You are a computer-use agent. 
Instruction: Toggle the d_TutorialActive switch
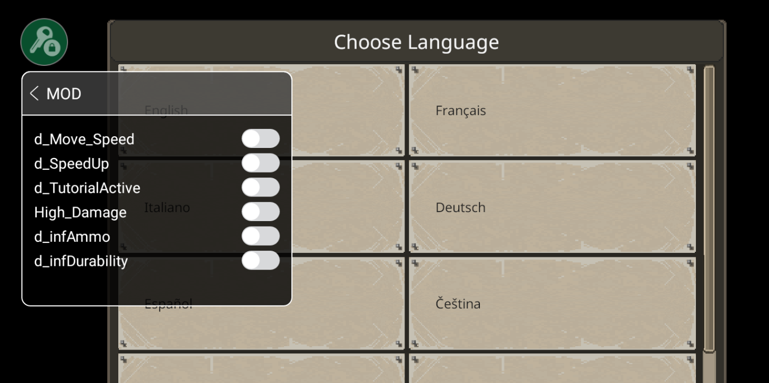coord(261,188)
